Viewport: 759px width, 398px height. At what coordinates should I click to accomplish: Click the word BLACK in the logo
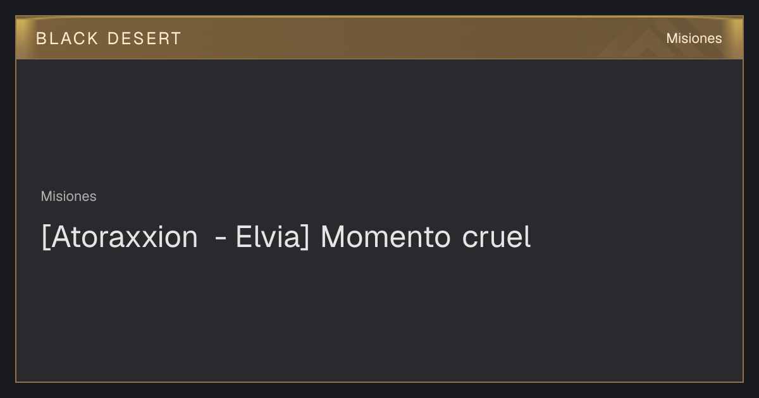67,39
